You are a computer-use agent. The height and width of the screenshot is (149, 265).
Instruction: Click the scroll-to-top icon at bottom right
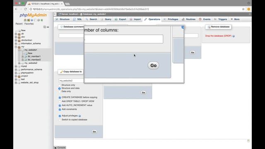click(x=248, y=141)
